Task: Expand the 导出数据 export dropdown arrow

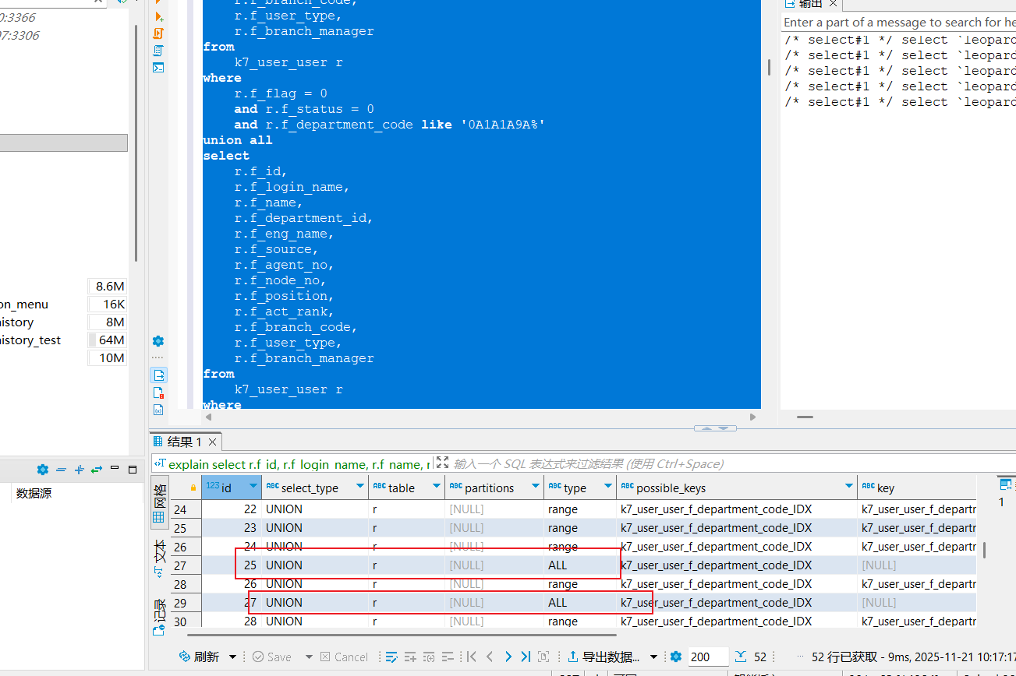Action: [x=656, y=657]
